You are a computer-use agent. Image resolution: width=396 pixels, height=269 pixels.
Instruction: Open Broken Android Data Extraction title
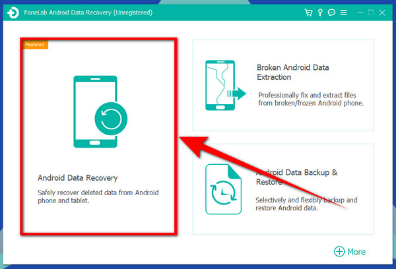(292, 72)
